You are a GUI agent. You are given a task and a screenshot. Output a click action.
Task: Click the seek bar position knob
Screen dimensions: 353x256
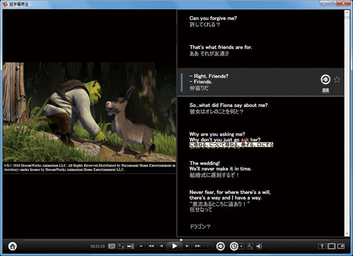pyautogui.click(x=181, y=240)
